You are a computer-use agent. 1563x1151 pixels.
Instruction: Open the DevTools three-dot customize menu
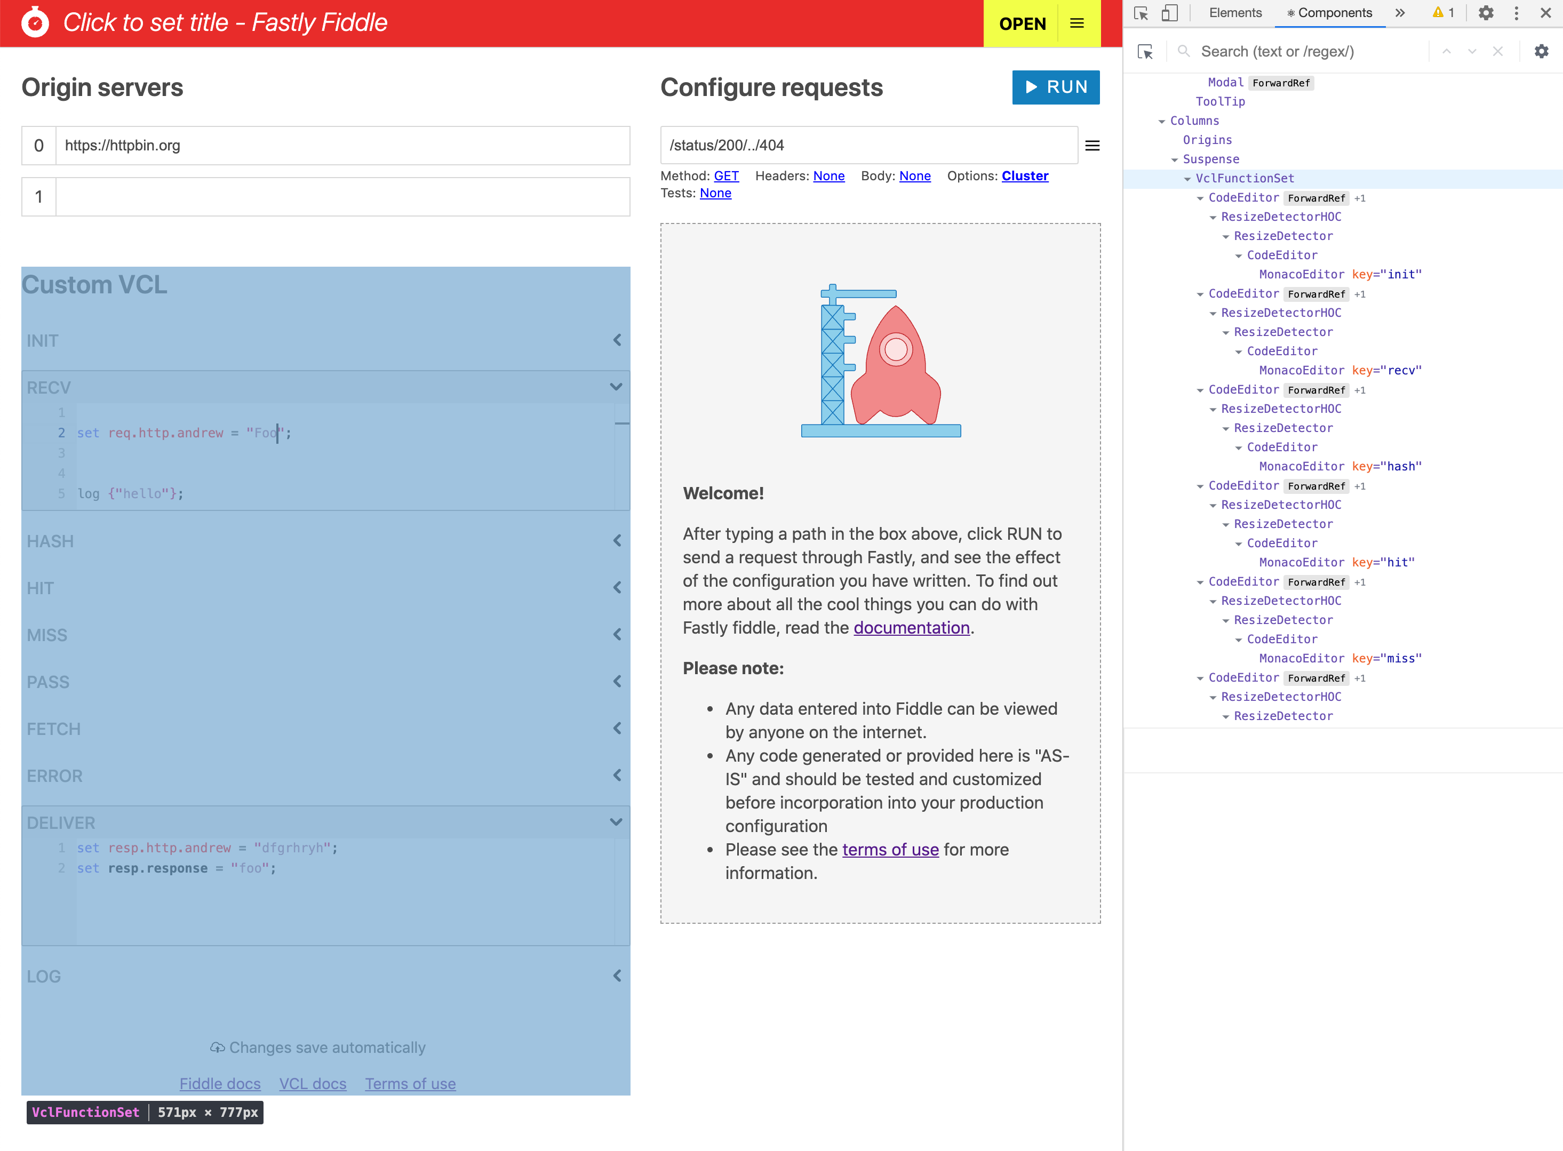click(1516, 13)
